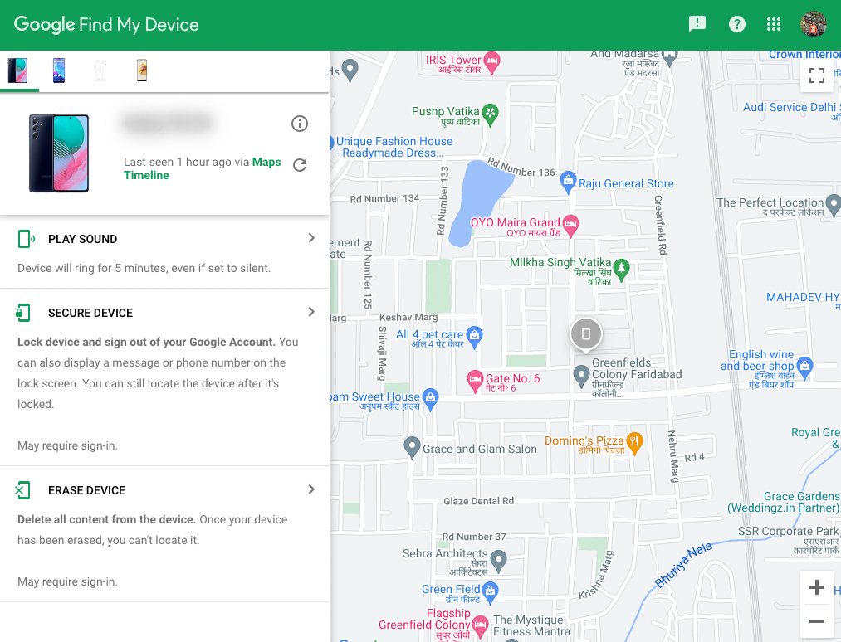The image size is (841, 642).
Task: Expand the Play Sound option chevron
Action: click(311, 238)
